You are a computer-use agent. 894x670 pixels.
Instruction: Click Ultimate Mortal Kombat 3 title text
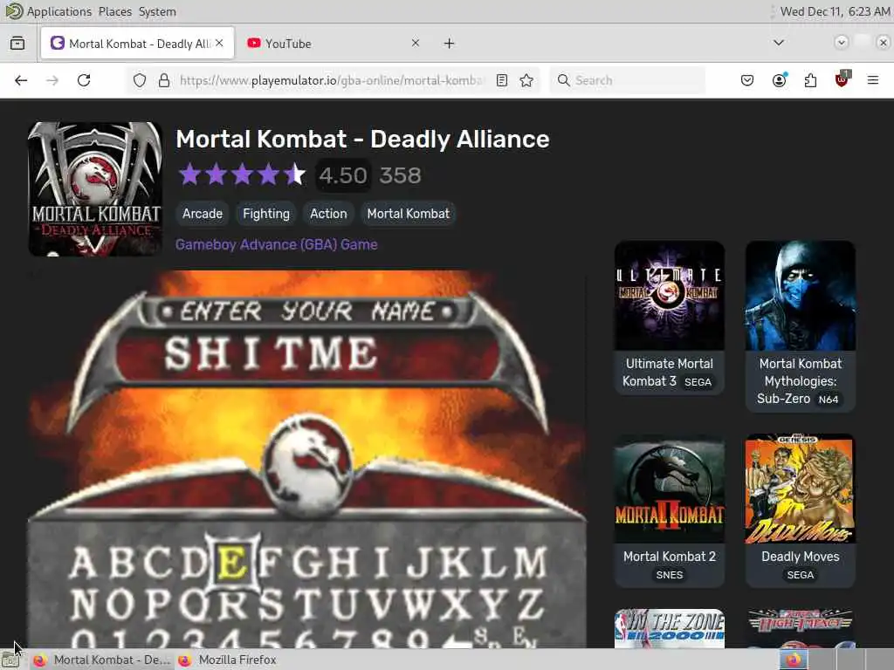tap(668, 373)
